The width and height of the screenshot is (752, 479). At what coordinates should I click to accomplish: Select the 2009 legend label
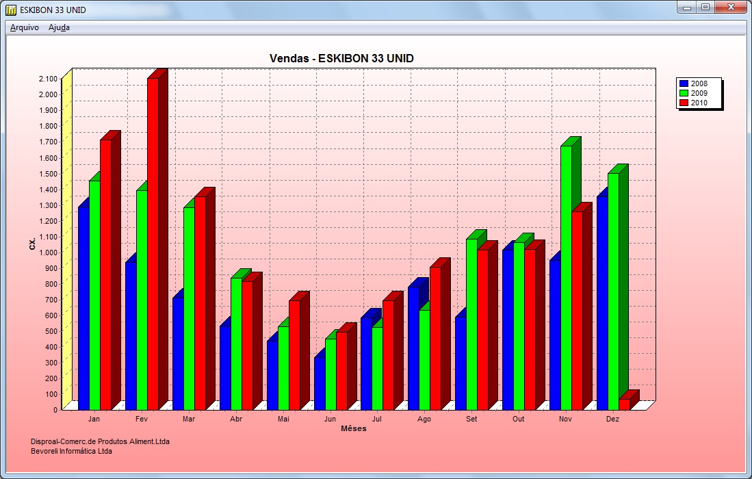(699, 94)
